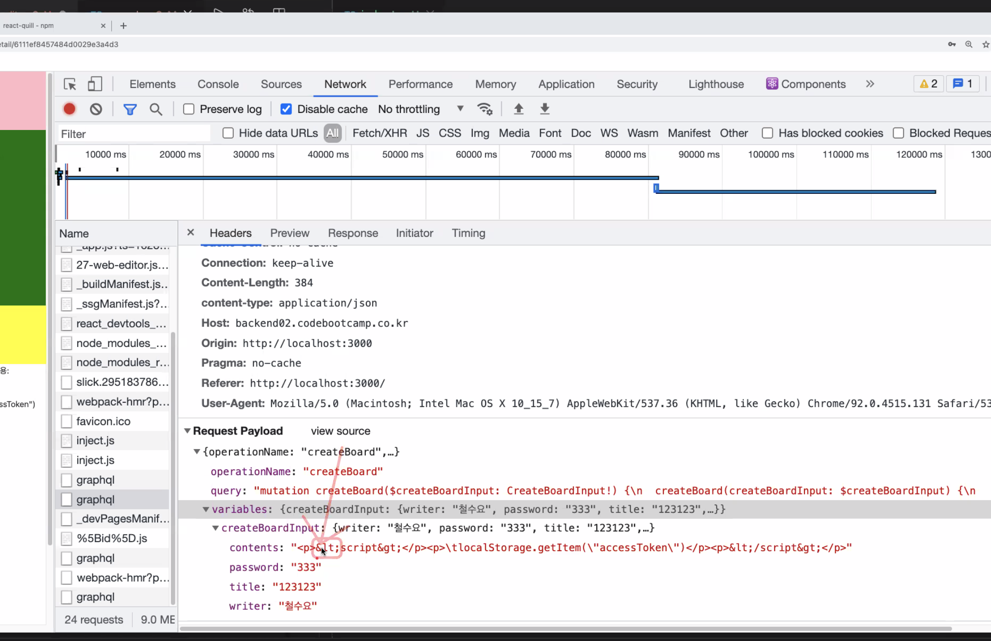Collapse the variables tree node
This screenshot has height=641, width=991.
pos(206,509)
